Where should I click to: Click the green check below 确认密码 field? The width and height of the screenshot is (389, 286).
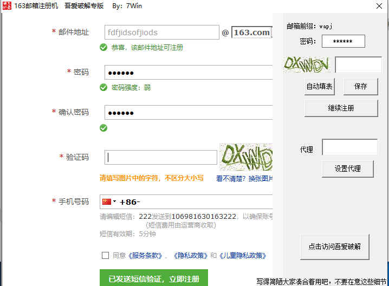[103, 128]
